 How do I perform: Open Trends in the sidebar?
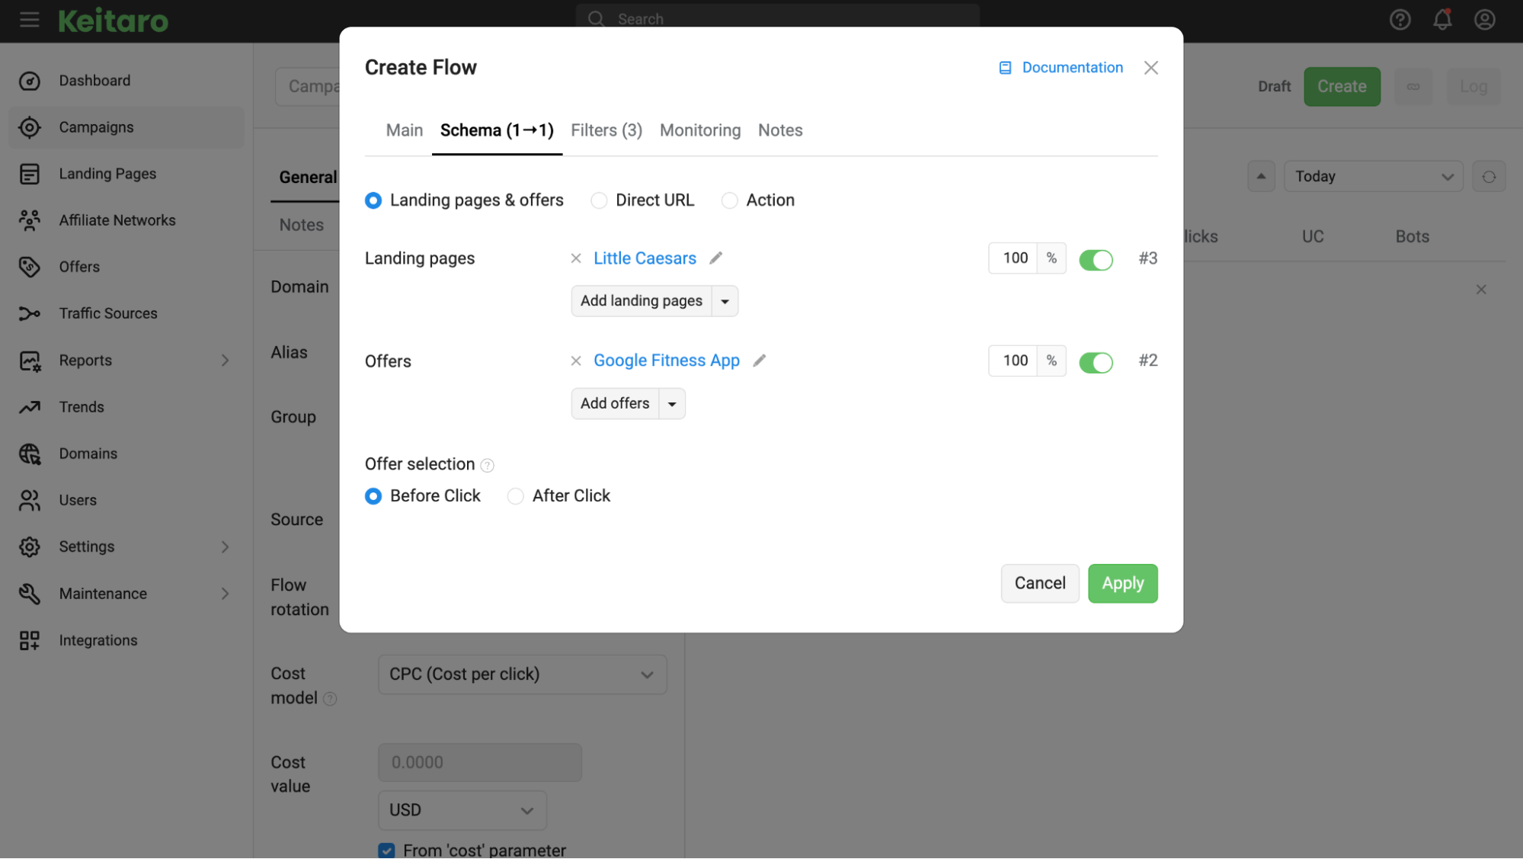[x=126, y=407]
